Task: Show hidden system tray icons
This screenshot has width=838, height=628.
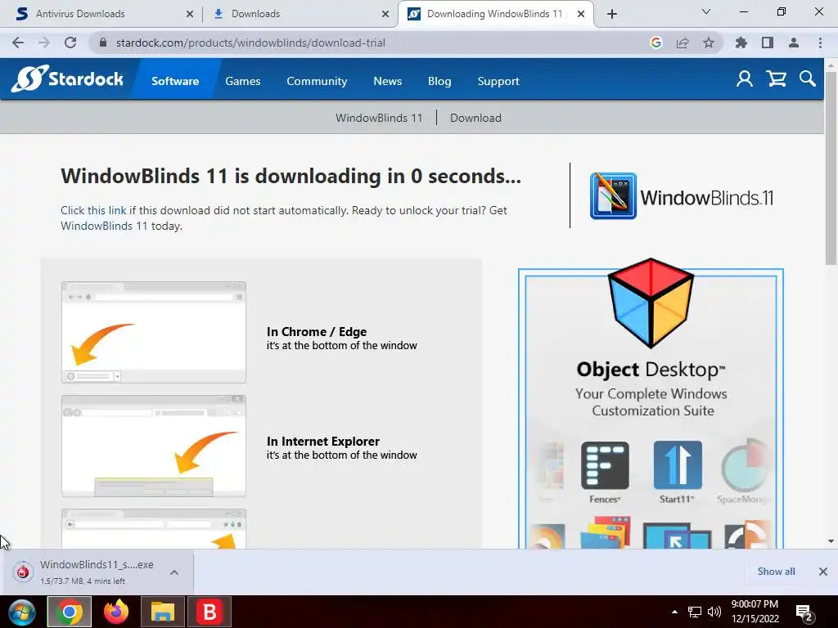Action: (674, 612)
